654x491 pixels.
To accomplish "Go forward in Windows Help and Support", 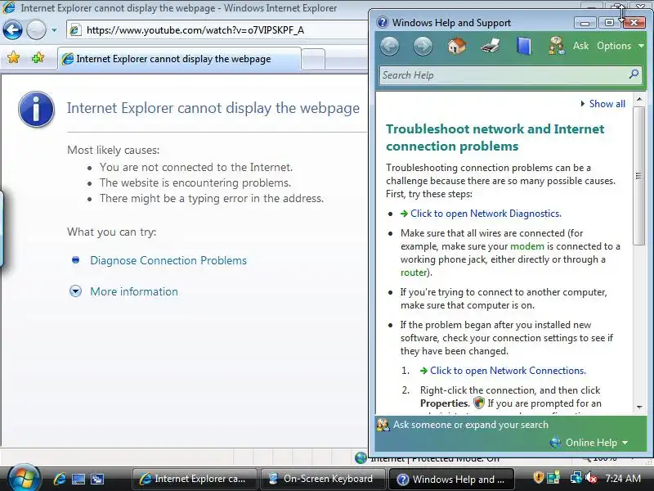I will coord(423,46).
